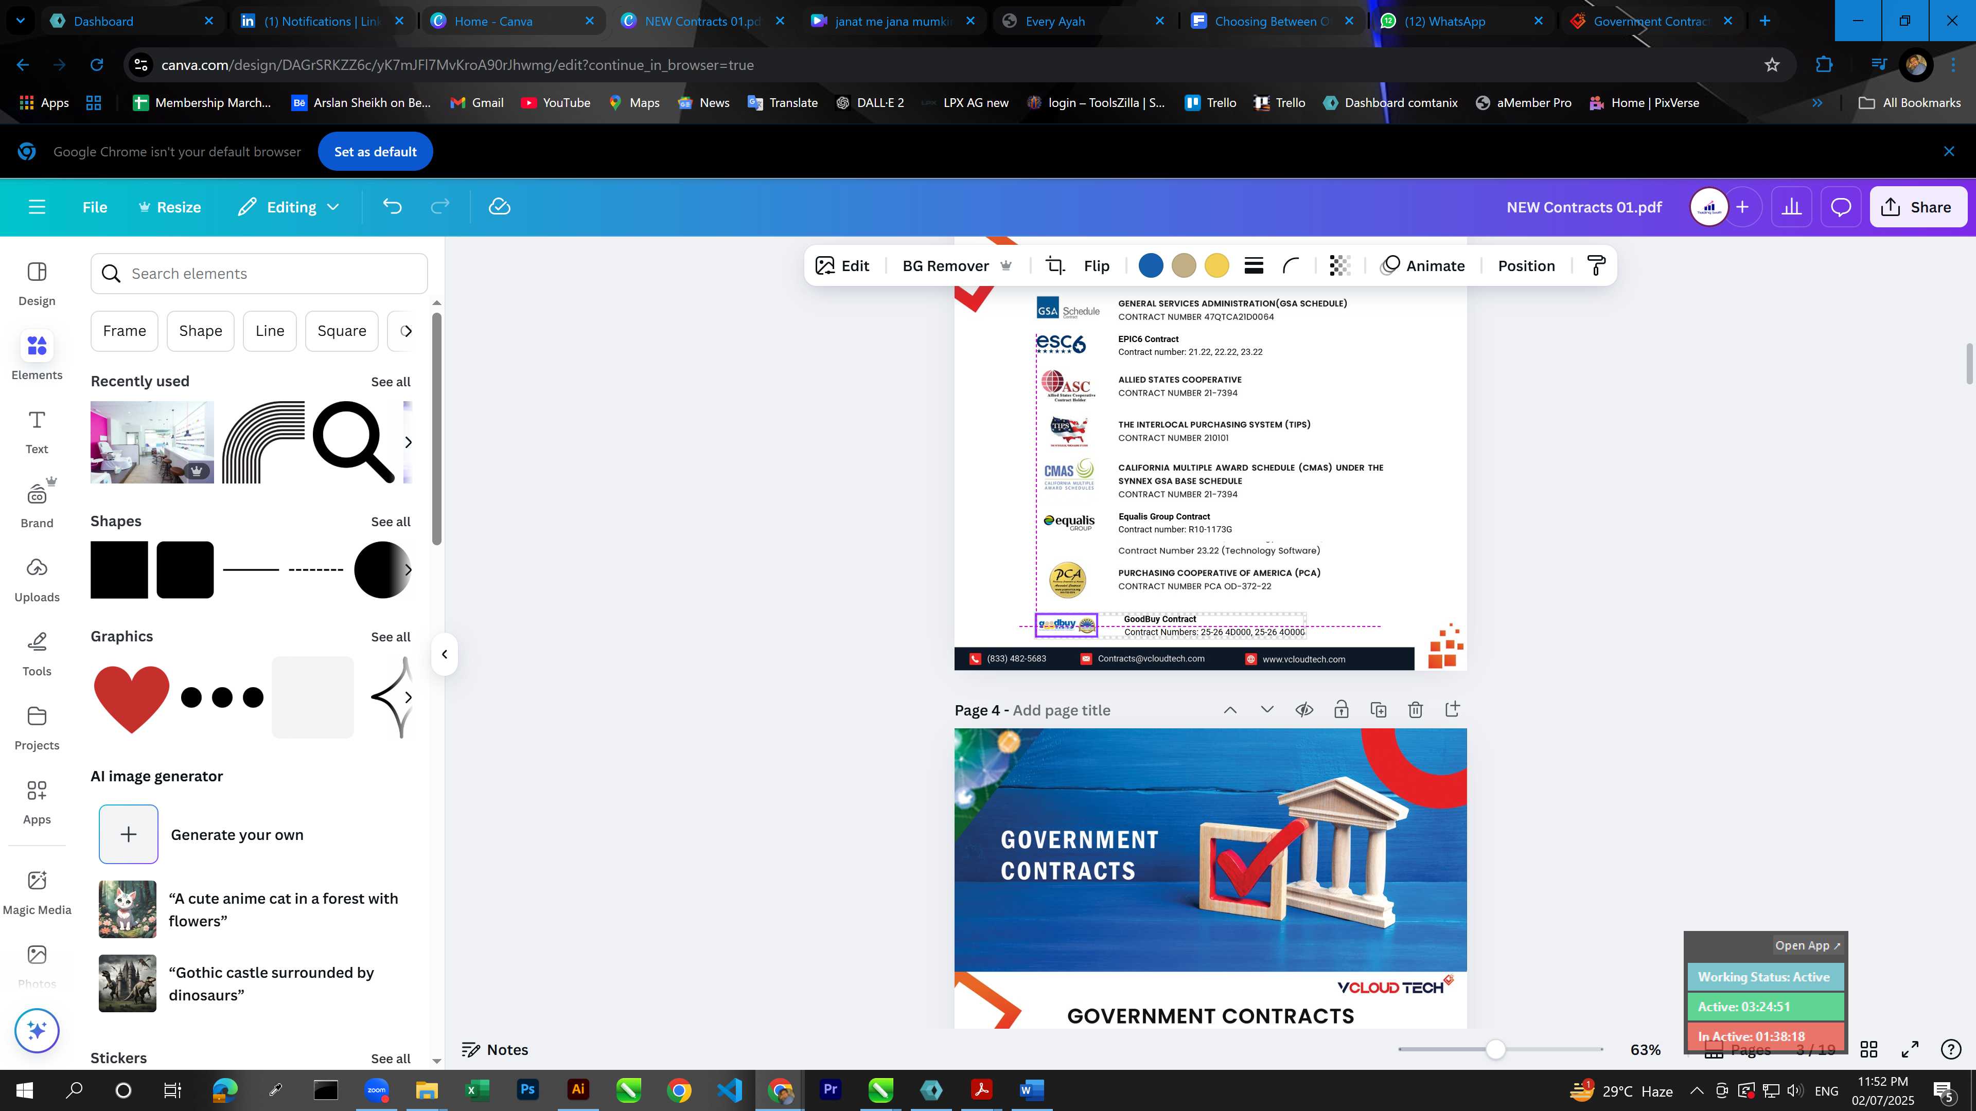Screen dimensions: 1976x1111
Task: Click the Search elements input field
Action: coord(259,274)
